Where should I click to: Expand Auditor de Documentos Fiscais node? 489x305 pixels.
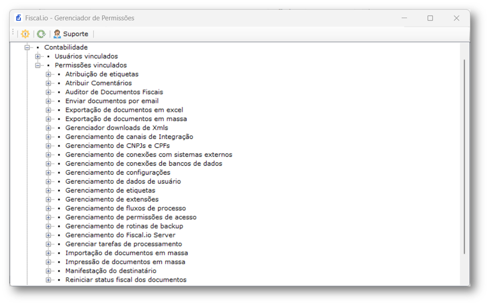48,92
